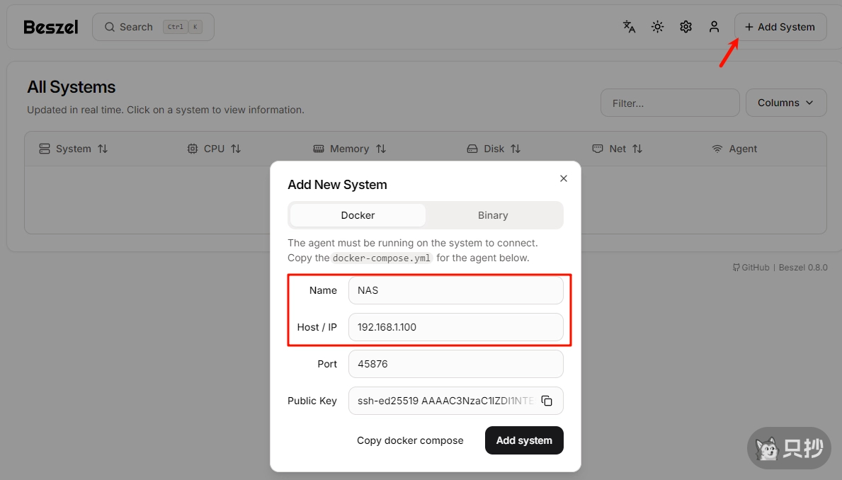Focus the Host / IP input field
Viewport: 842px width, 480px height.
tap(455, 327)
